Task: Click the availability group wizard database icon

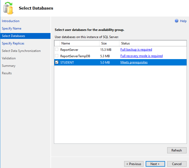Action: pyautogui.click(x=8, y=8)
